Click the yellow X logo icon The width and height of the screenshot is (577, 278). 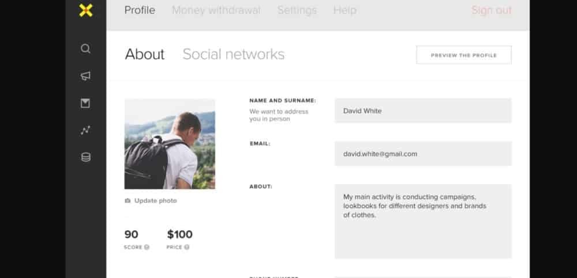[x=85, y=10]
